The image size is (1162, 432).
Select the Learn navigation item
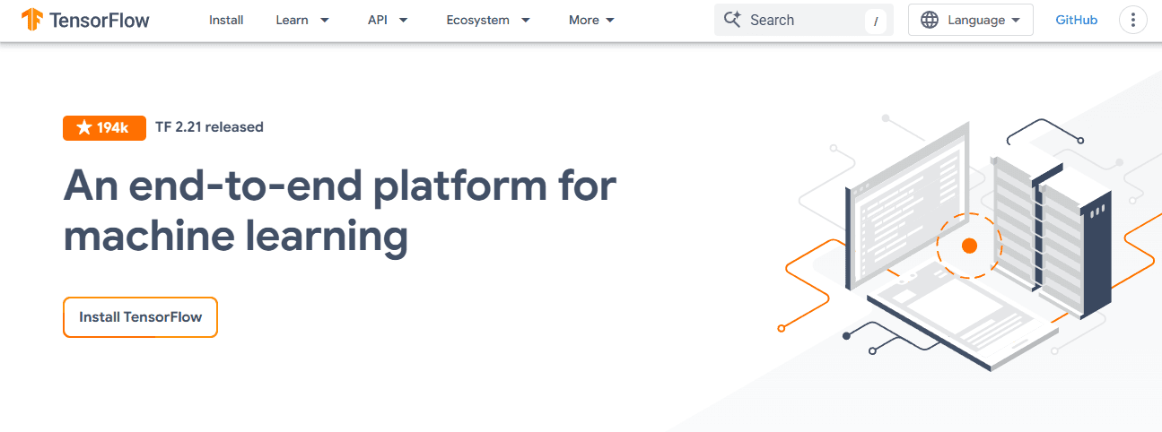pyautogui.click(x=292, y=20)
